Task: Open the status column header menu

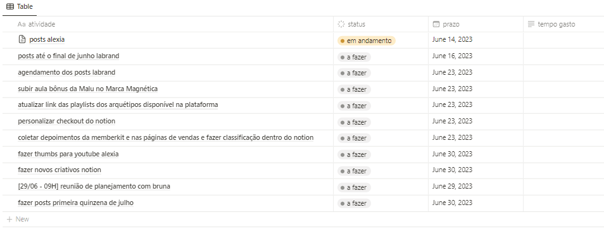Action: pos(381,24)
